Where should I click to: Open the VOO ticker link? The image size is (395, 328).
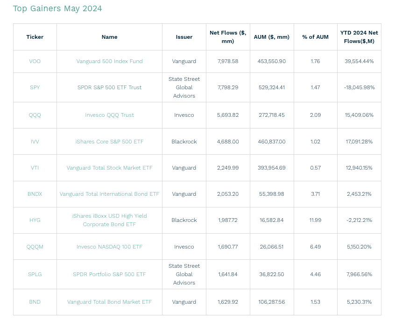tap(35, 61)
